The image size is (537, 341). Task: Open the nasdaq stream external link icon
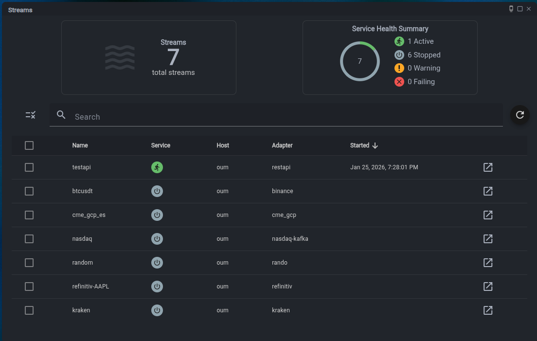click(x=488, y=239)
